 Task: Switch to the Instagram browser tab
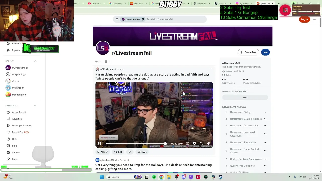[244, 4]
